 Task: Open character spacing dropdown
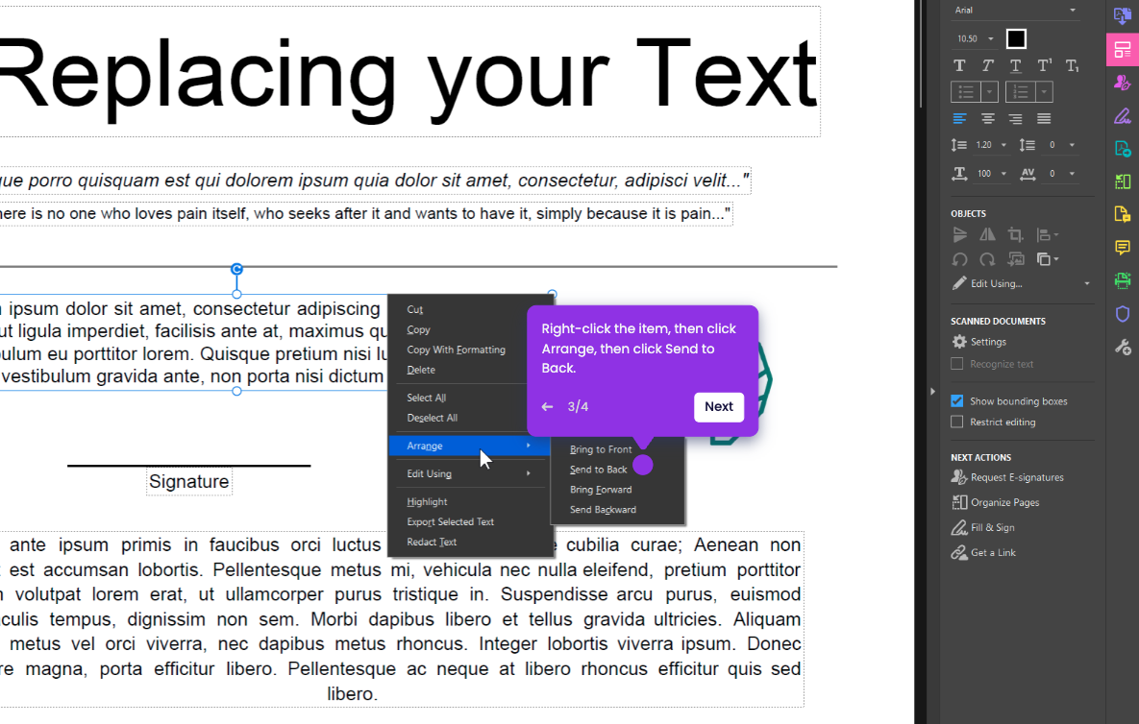point(1072,174)
